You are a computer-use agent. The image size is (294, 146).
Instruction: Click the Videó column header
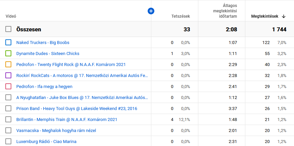pyautogui.click(x=11, y=16)
